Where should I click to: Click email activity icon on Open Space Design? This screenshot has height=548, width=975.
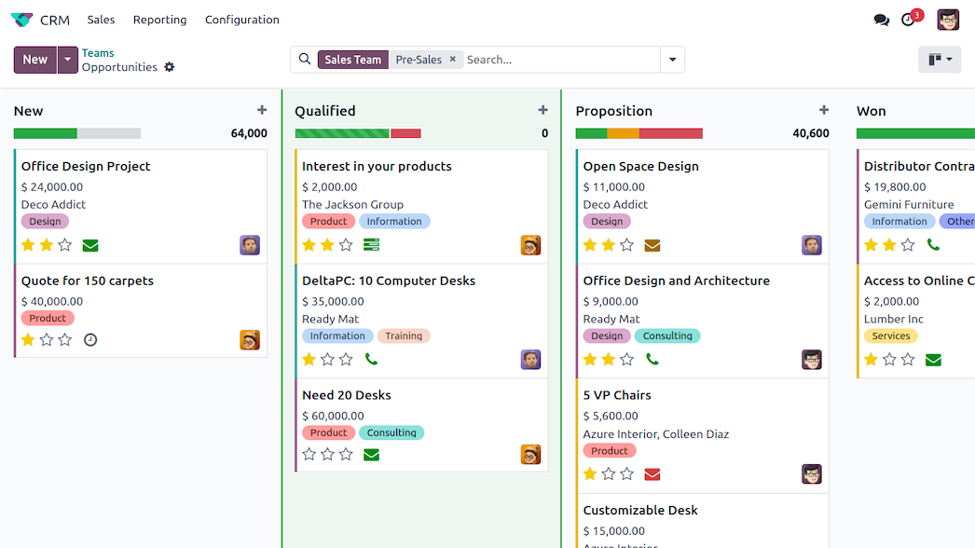(x=652, y=246)
